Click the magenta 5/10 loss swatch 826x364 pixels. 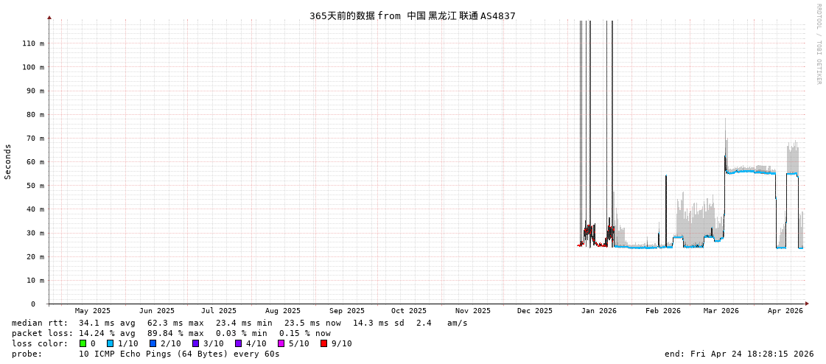(281, 343)
